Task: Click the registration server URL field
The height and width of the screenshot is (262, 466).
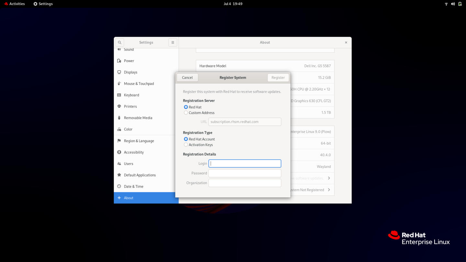Action: click(245, 122)
